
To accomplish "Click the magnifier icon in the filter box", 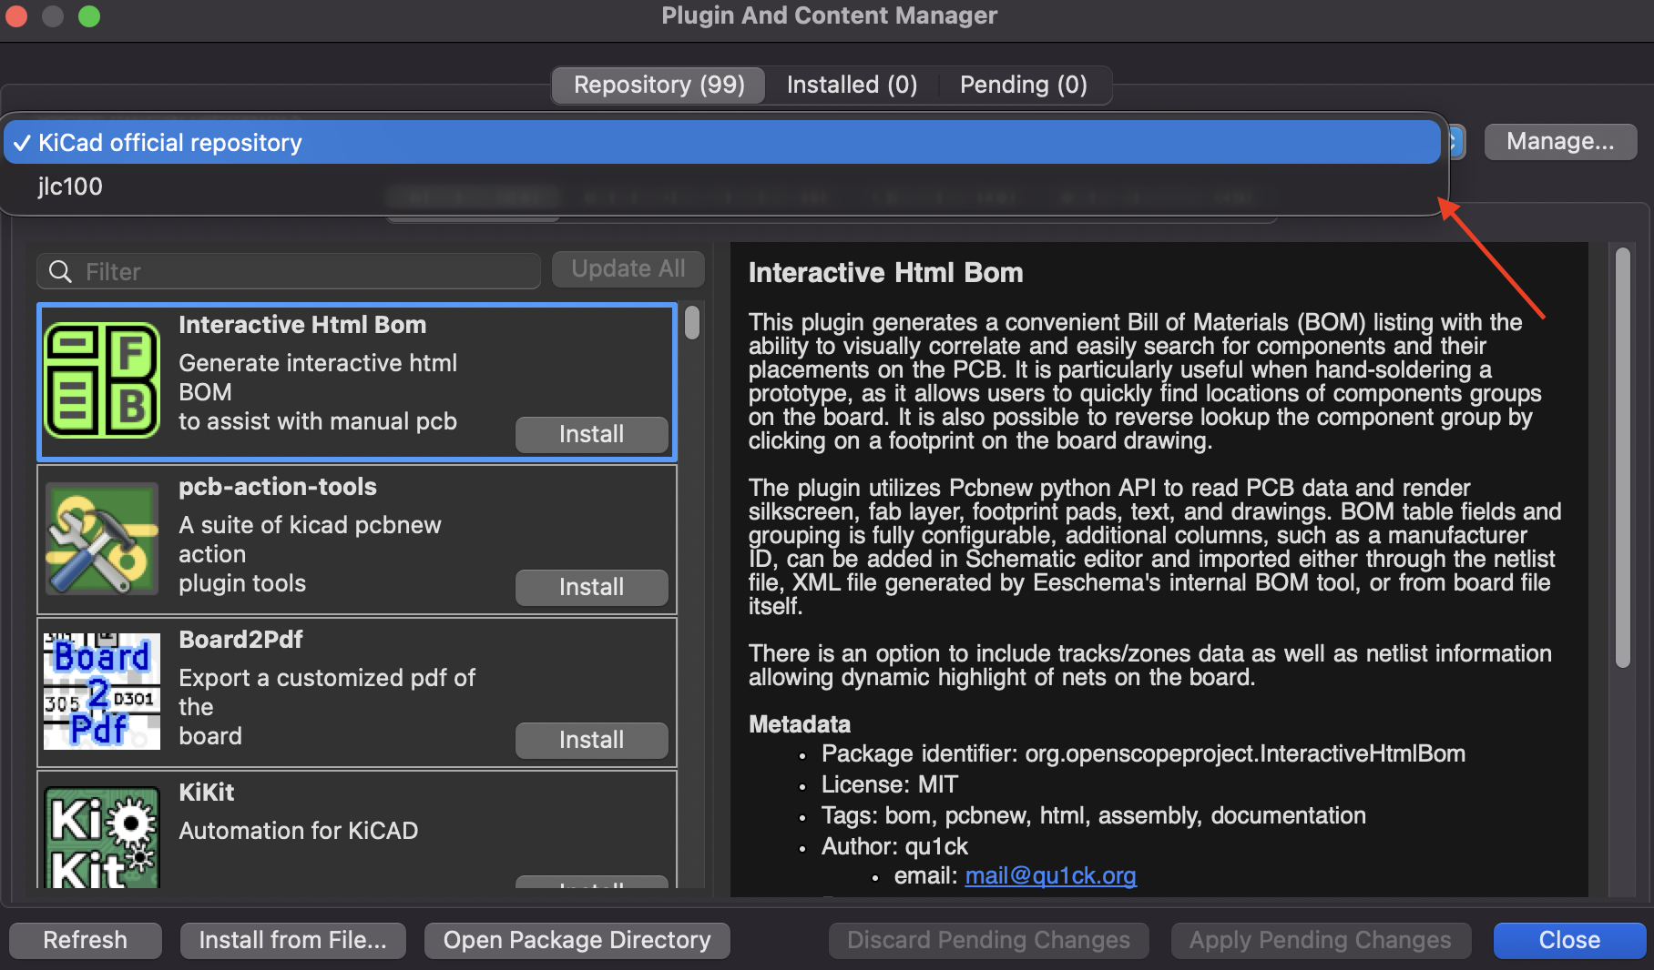I will click(59, 271).
